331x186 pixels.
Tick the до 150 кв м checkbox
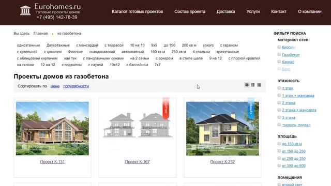pos(279,144)
